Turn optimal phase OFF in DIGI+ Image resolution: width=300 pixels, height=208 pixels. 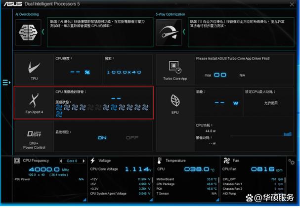click(132, 138)
